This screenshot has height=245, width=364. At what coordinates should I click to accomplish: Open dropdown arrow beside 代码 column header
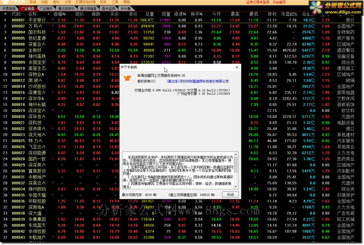[5, 14]
